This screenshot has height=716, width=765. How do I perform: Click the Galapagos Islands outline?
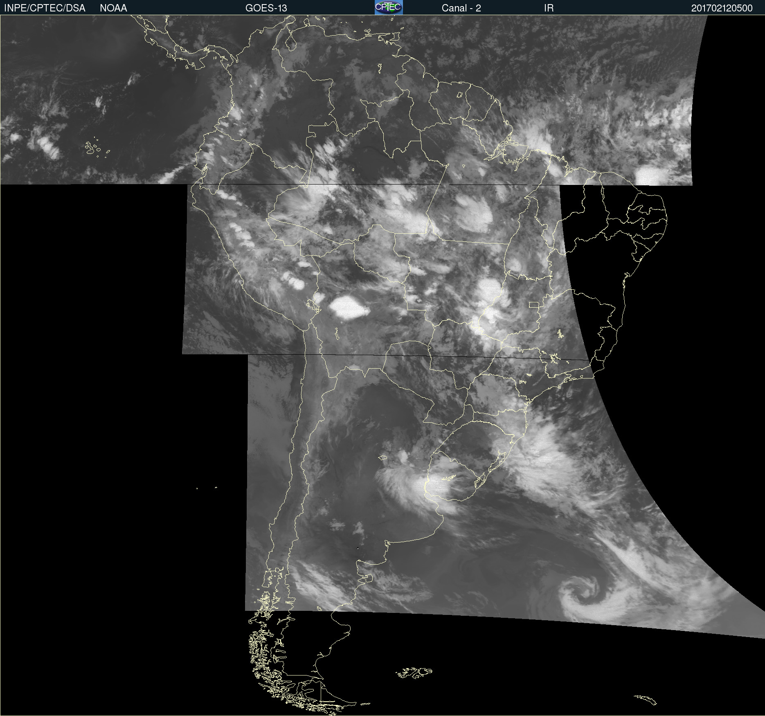click(93, 147)
